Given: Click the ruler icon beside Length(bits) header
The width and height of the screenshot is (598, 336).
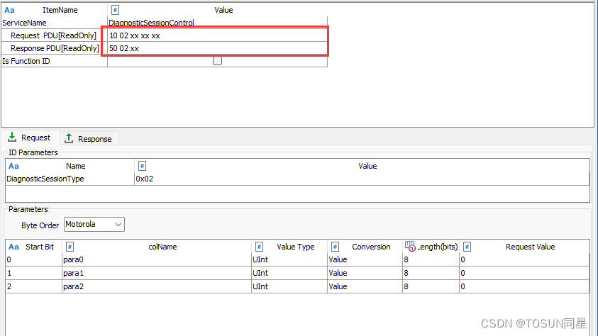Looking at the screenshot, I should (x=410, y=247).
